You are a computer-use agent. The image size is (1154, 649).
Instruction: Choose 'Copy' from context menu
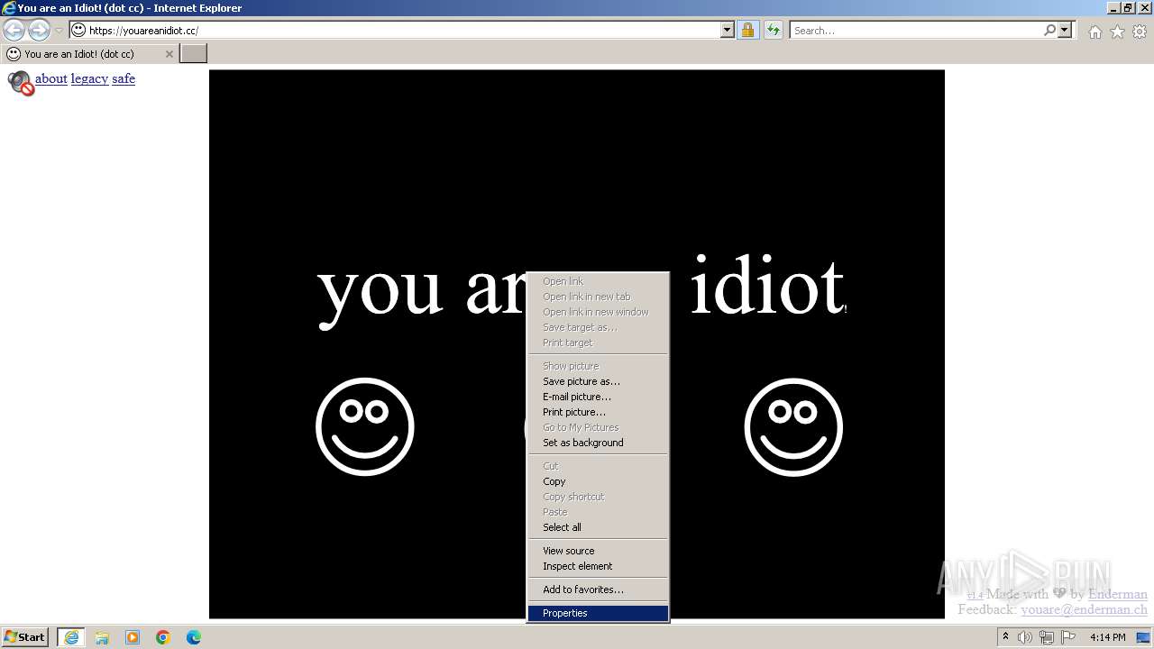point(598,481)
